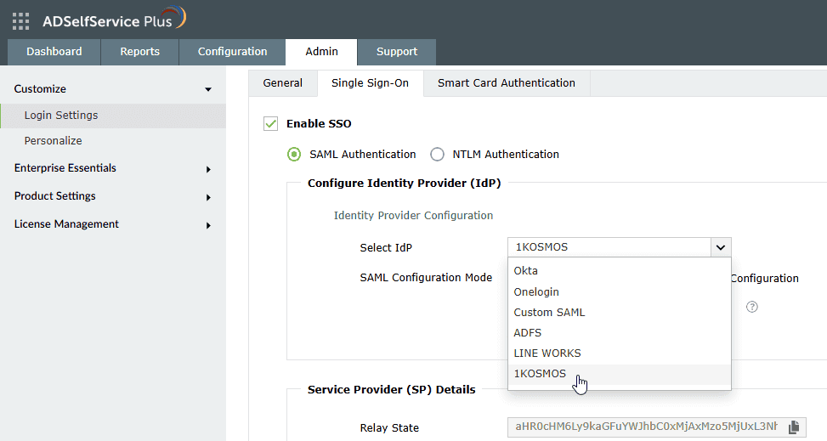Select ADFS in the IdP dropdown list
Screen dimensions: 827x441
[528, 332]
